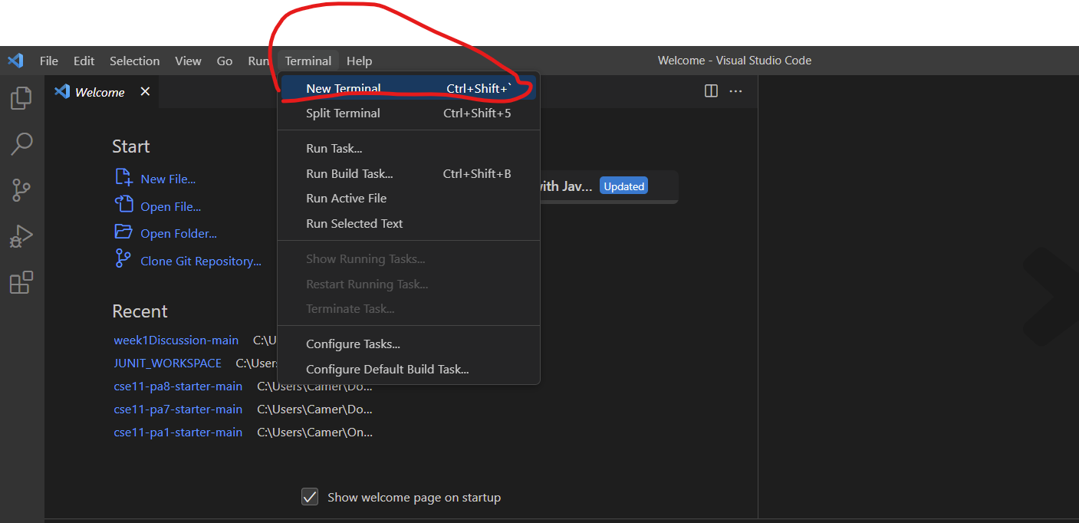Viewport: 1079px width, 523px height.
Task: Open the Search view icon
Action: 21,143
